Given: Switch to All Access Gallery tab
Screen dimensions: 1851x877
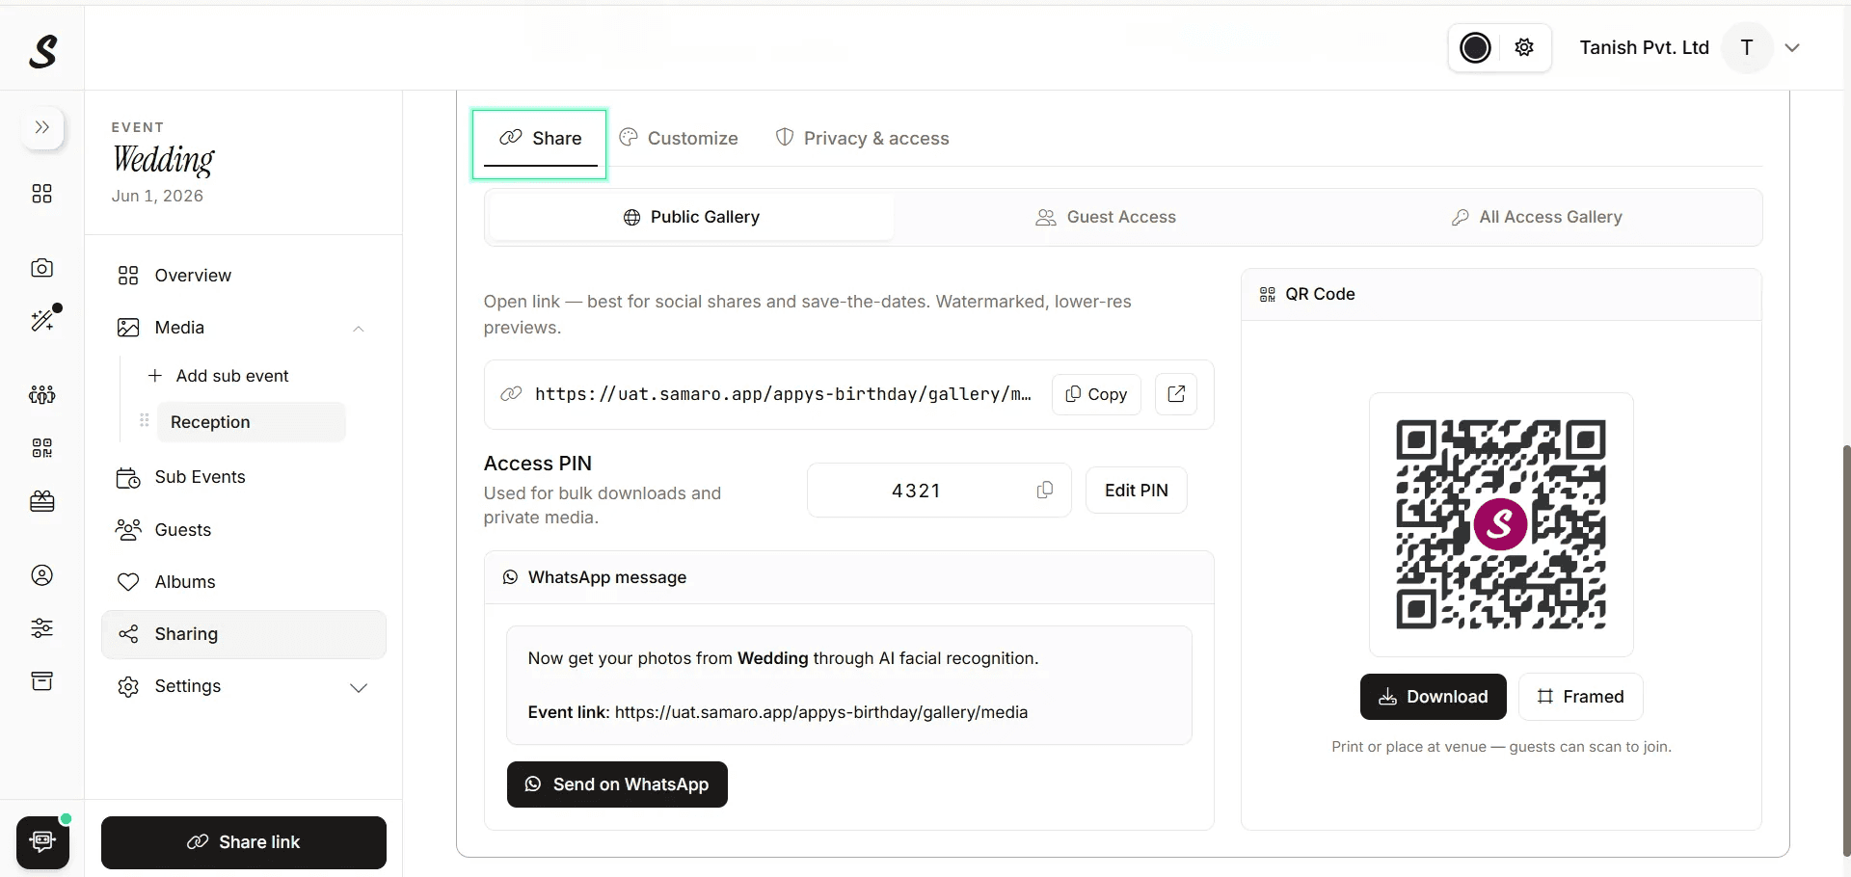Looking at the screenshot, I should click(1537, 218).
